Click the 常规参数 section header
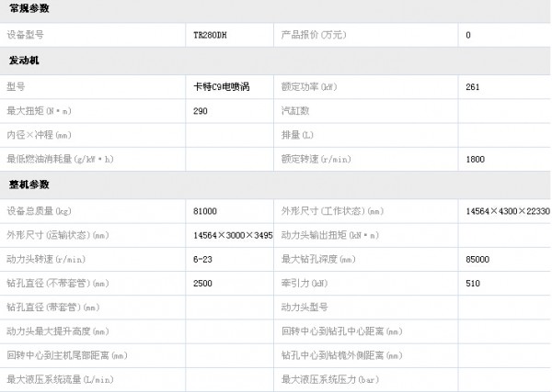Image resolution: width=552 pixels, height=392 pixels. pyautogui.click(x=29, y=9)
